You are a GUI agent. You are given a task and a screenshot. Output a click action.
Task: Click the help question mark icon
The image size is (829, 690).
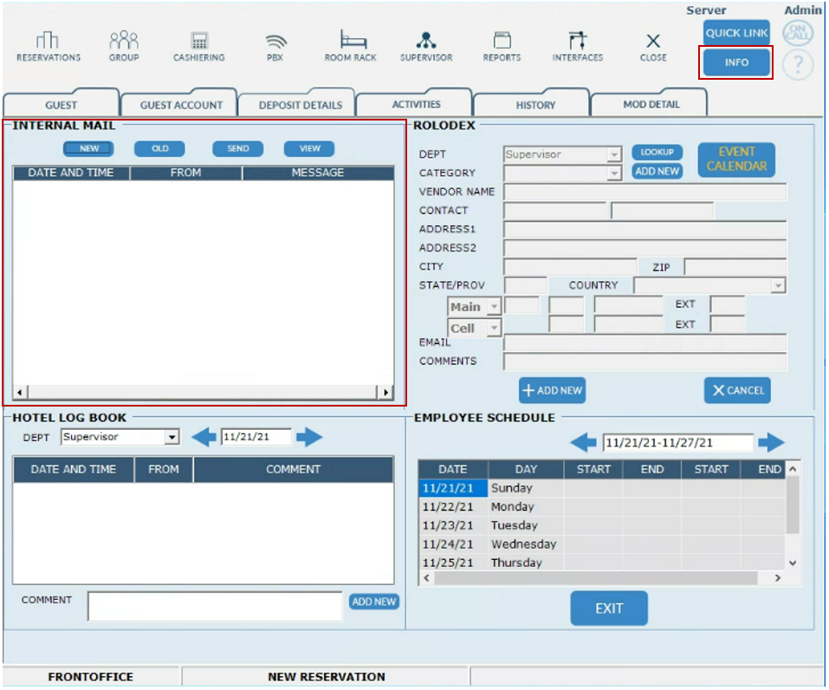coord(798,65)
